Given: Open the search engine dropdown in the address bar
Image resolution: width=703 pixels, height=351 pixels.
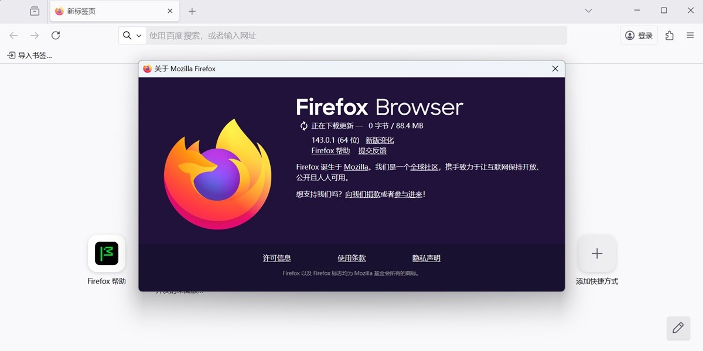Looking at the screenshot, I should 132,35.
